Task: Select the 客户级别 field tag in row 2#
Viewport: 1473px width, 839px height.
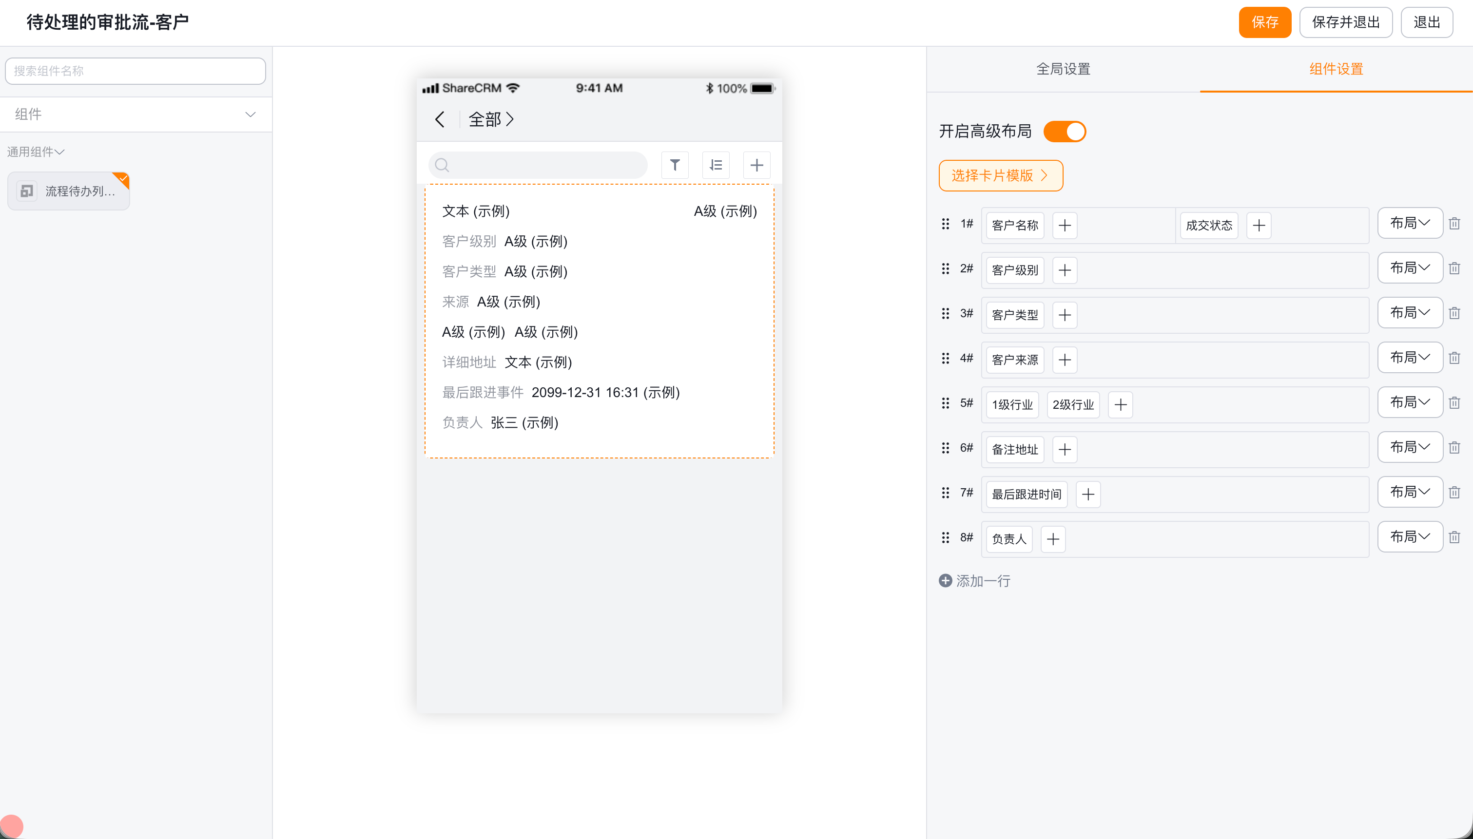Action: 1015,270
